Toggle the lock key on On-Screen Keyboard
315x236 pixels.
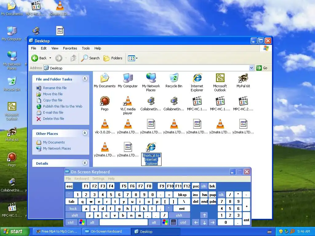73,209
